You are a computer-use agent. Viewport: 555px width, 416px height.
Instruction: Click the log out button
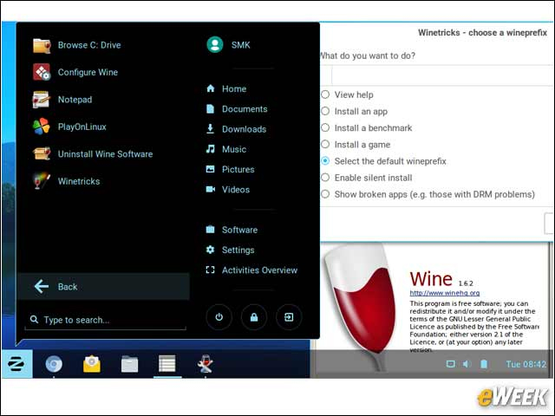tap(289, 317)
